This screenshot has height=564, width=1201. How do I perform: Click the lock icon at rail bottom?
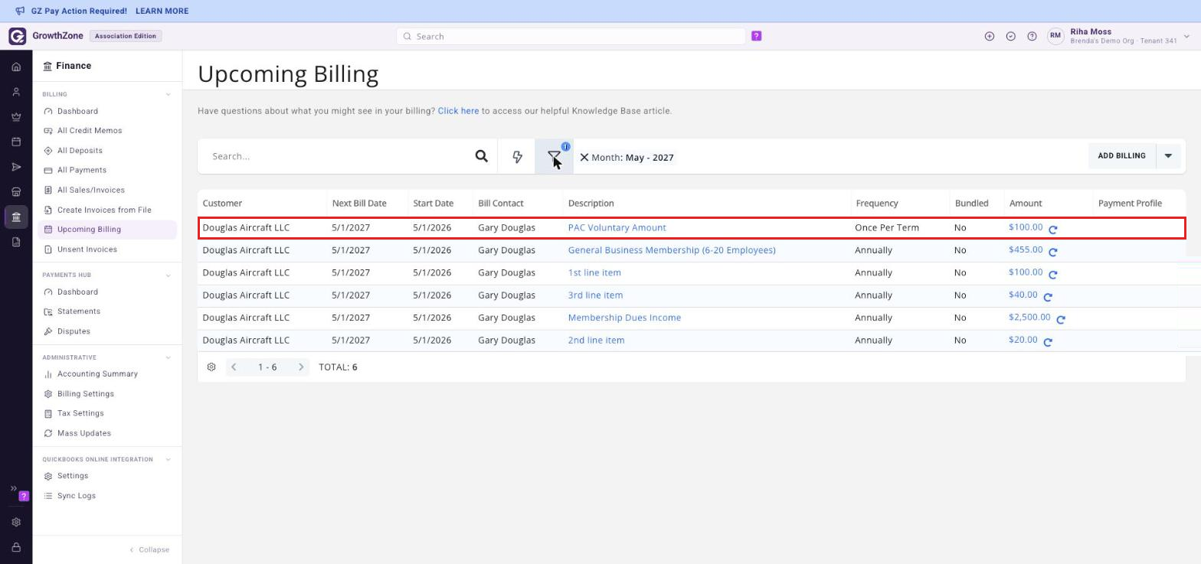point(16,547)
